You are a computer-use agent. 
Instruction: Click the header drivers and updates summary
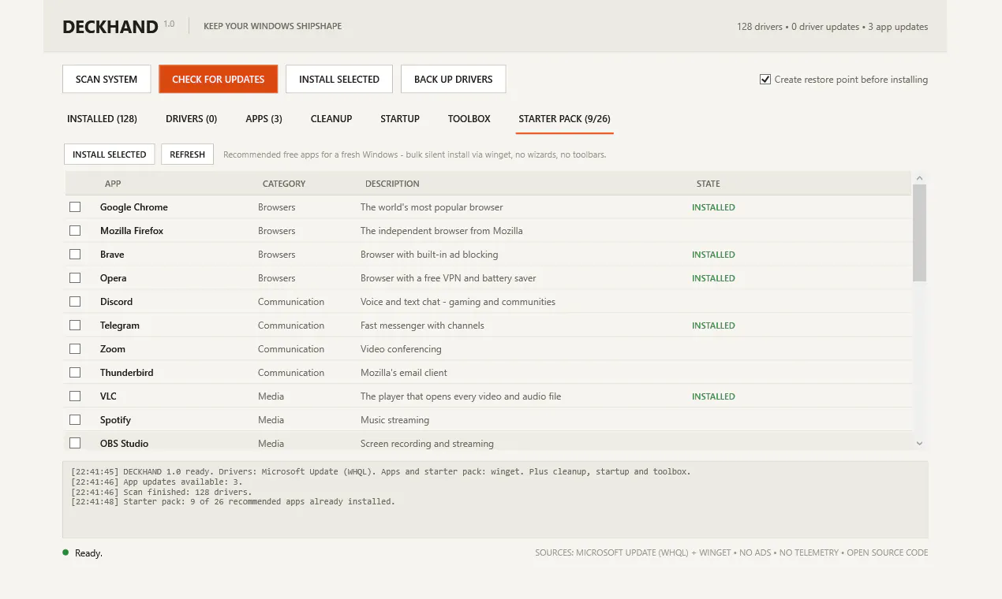click(832, 27)
